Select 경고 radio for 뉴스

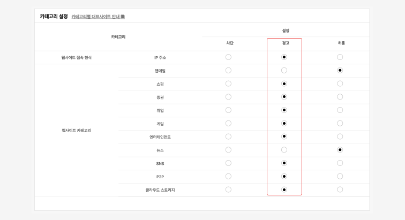284,150
